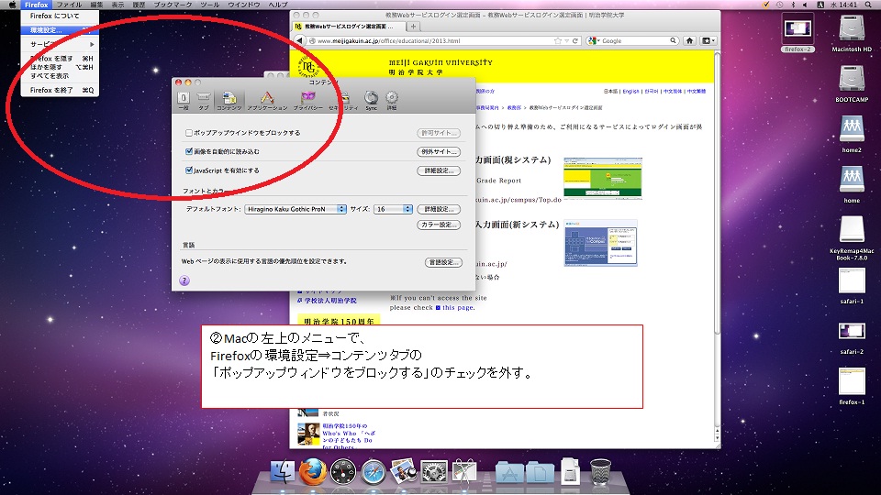This screenshot has height=495, width=881.
Task: Click the 'this page' link
Action: point(459,308)
